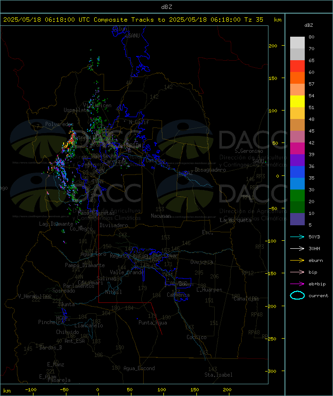Viewport: 333px width, 396px height.
Task: Click the 'eb+bip' legend label
Action: point(317,284)
